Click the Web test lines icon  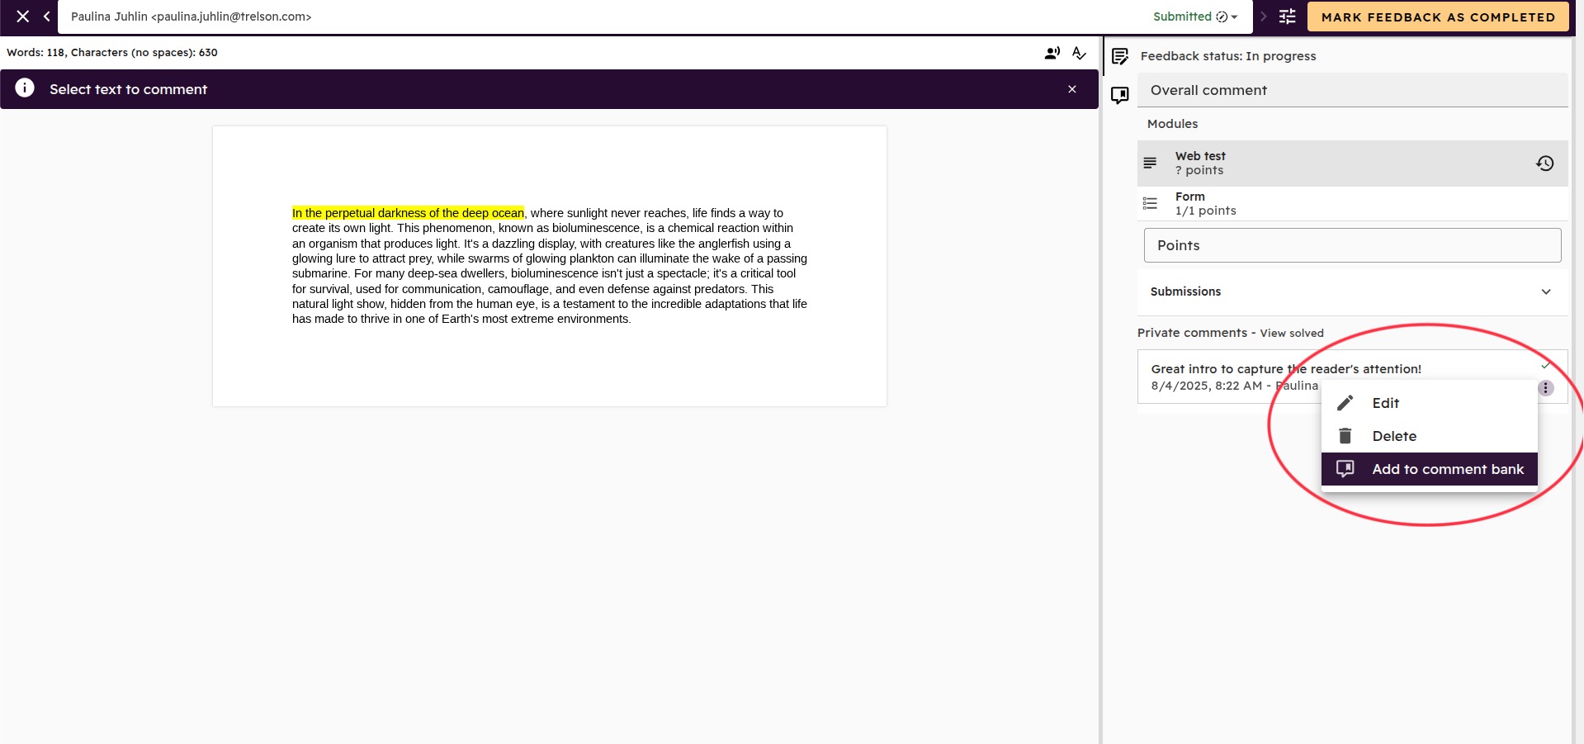click(1150, 163)
